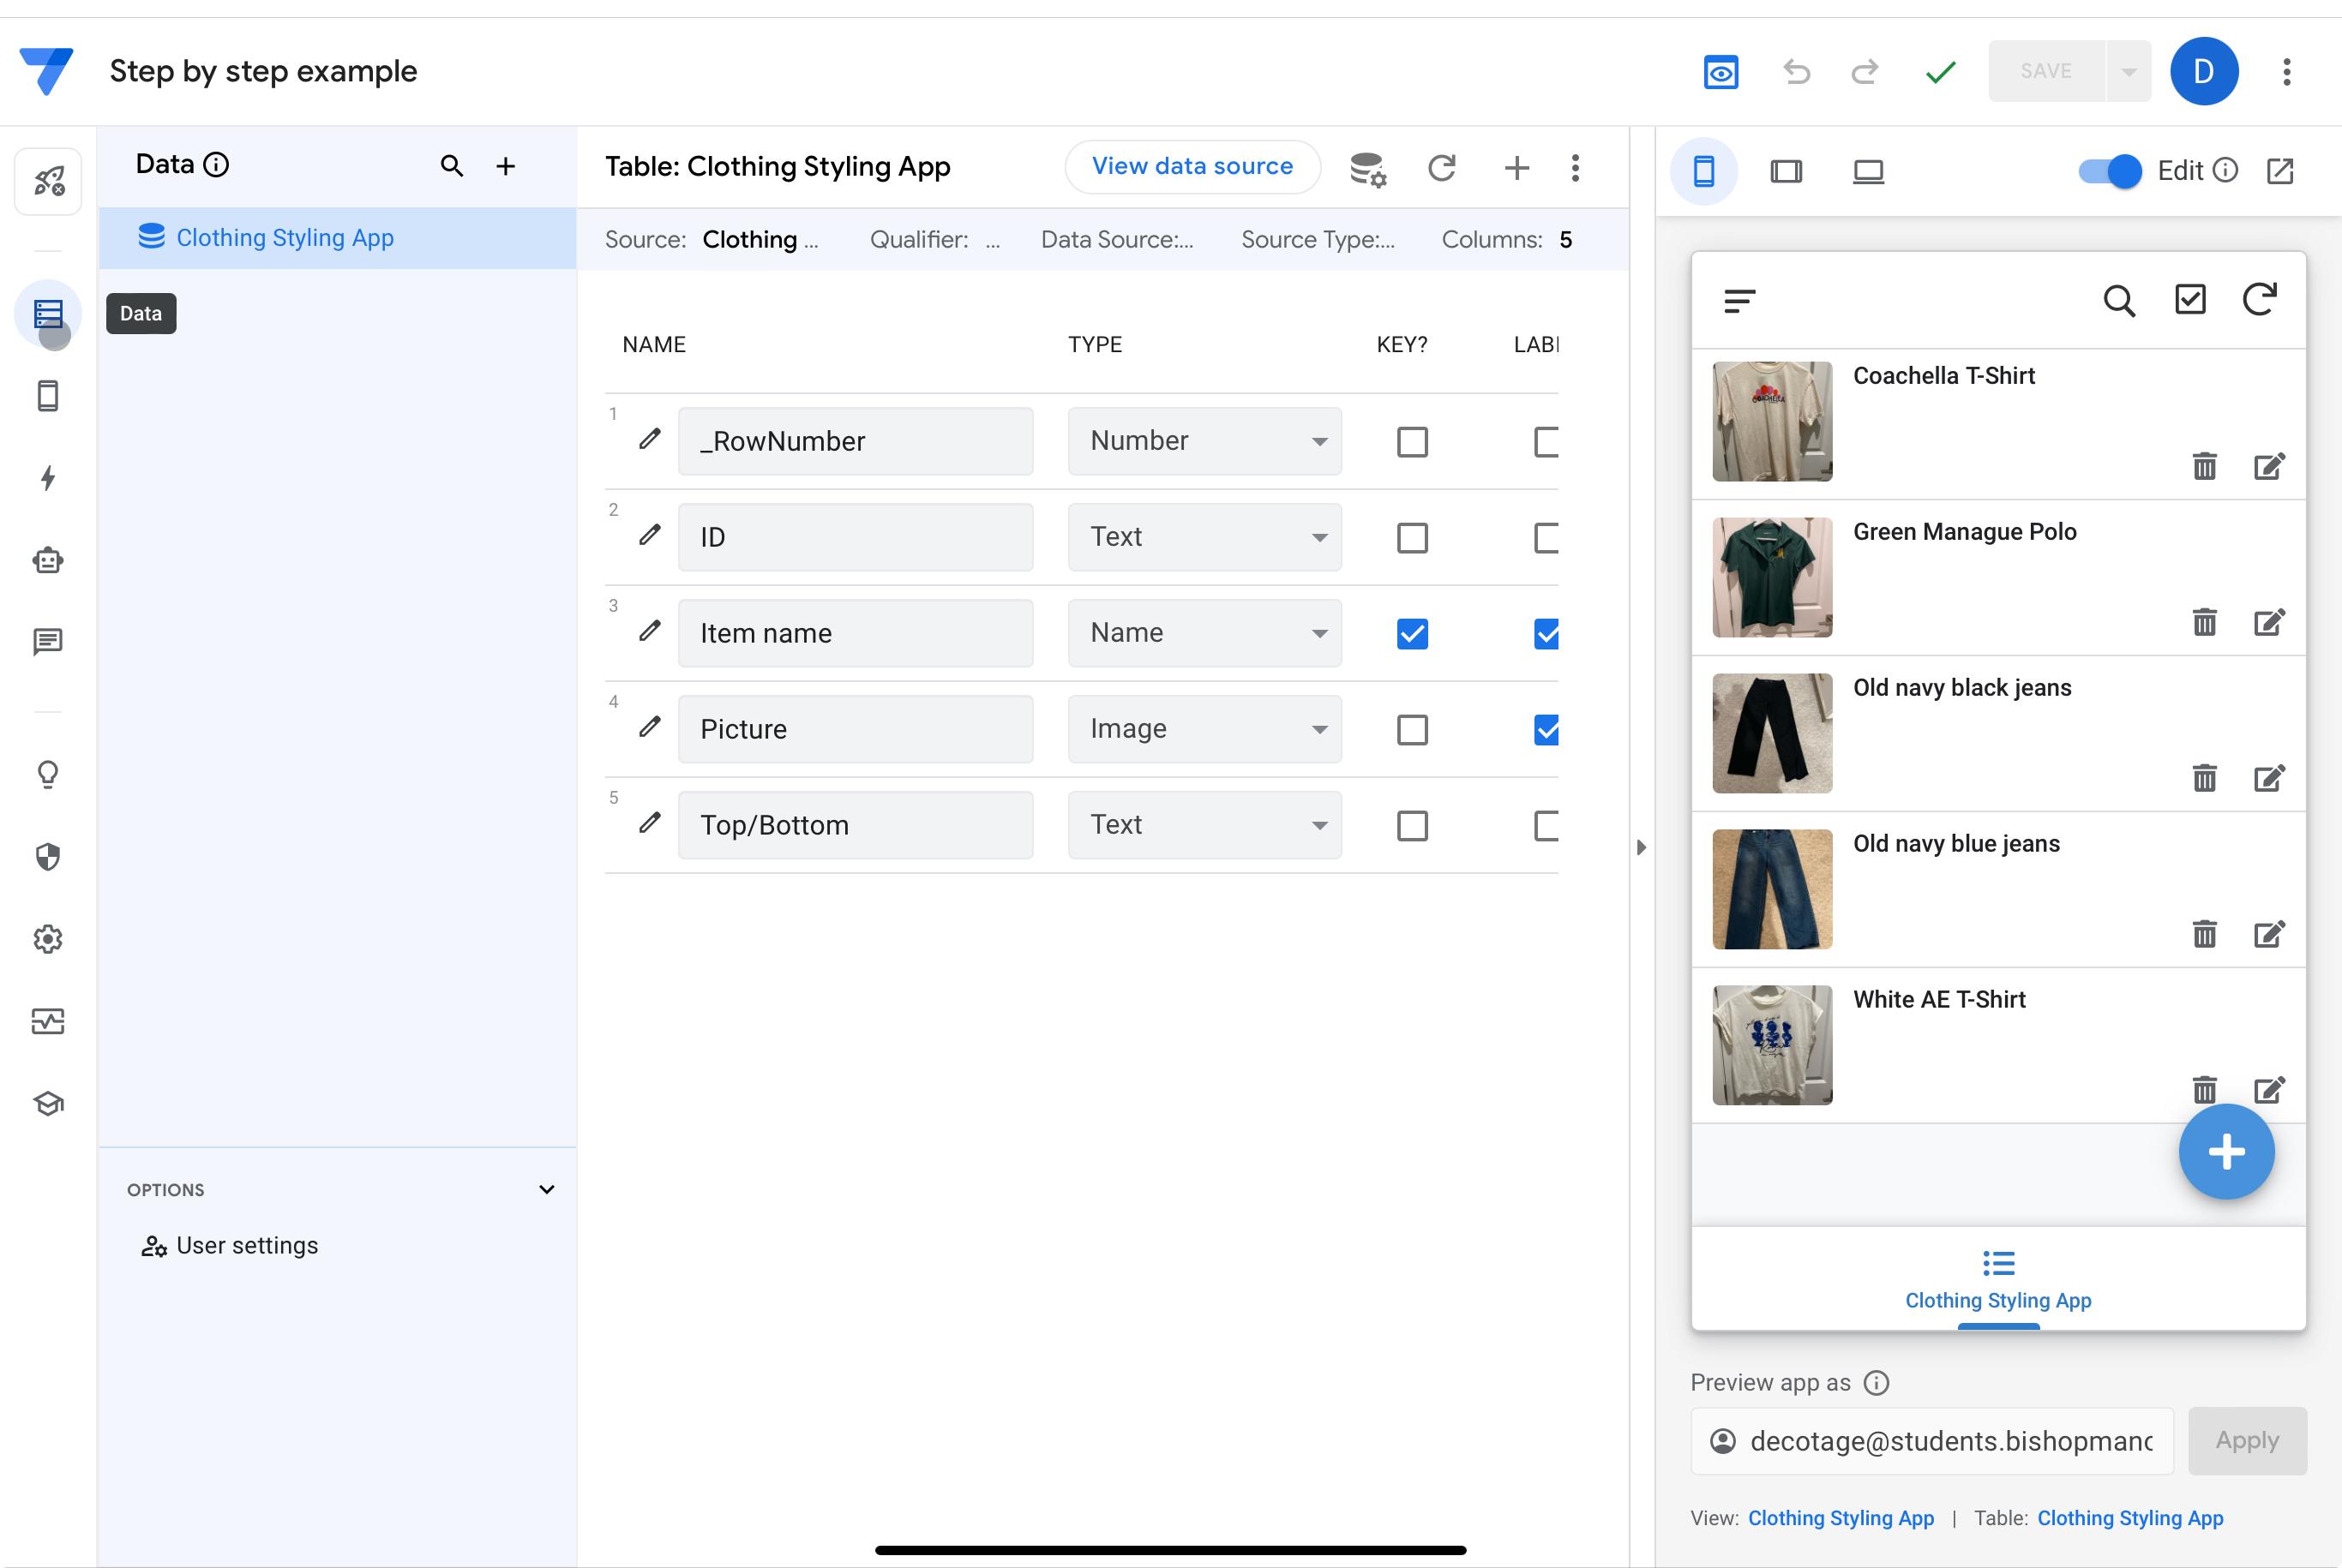Open the View: Clothing Styling App link
The image size is (2342, 1568).
click(1841, 1518)
